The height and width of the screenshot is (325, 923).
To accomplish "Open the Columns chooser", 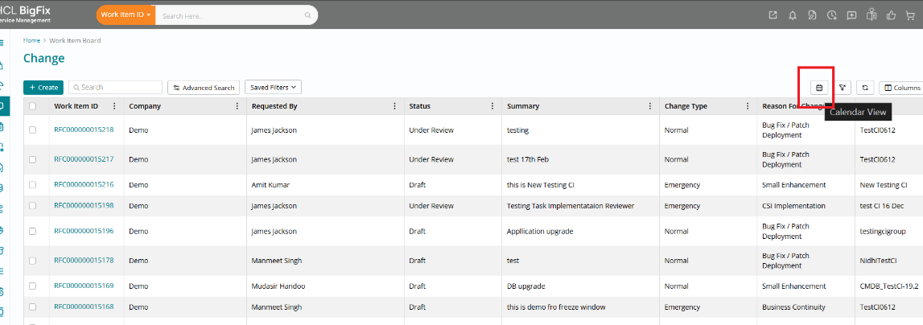I will [x=900, y=88].
